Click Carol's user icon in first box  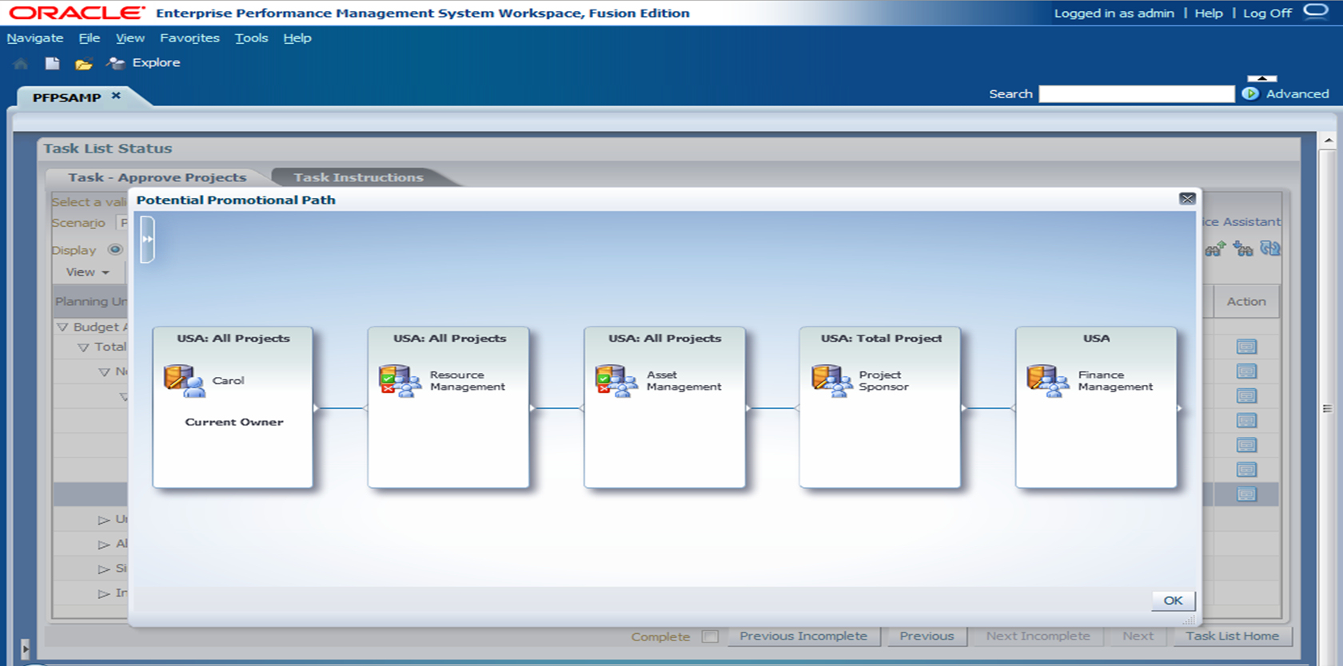pos(185,381)
